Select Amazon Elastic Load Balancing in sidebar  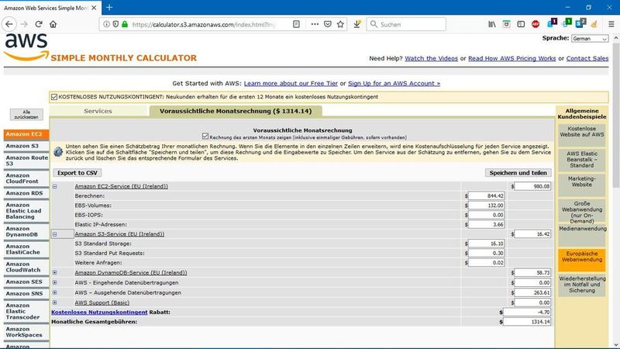[x=26, y=211]
